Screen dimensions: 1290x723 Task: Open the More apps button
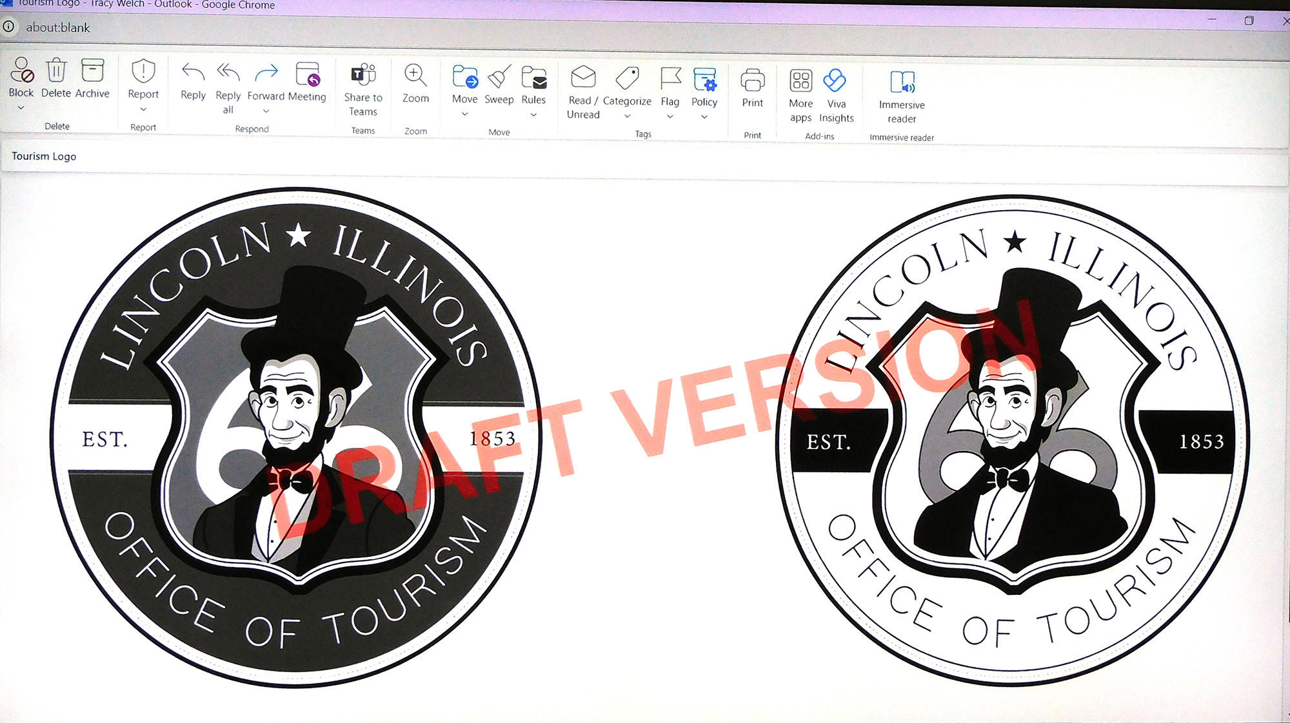click(800, 82)
